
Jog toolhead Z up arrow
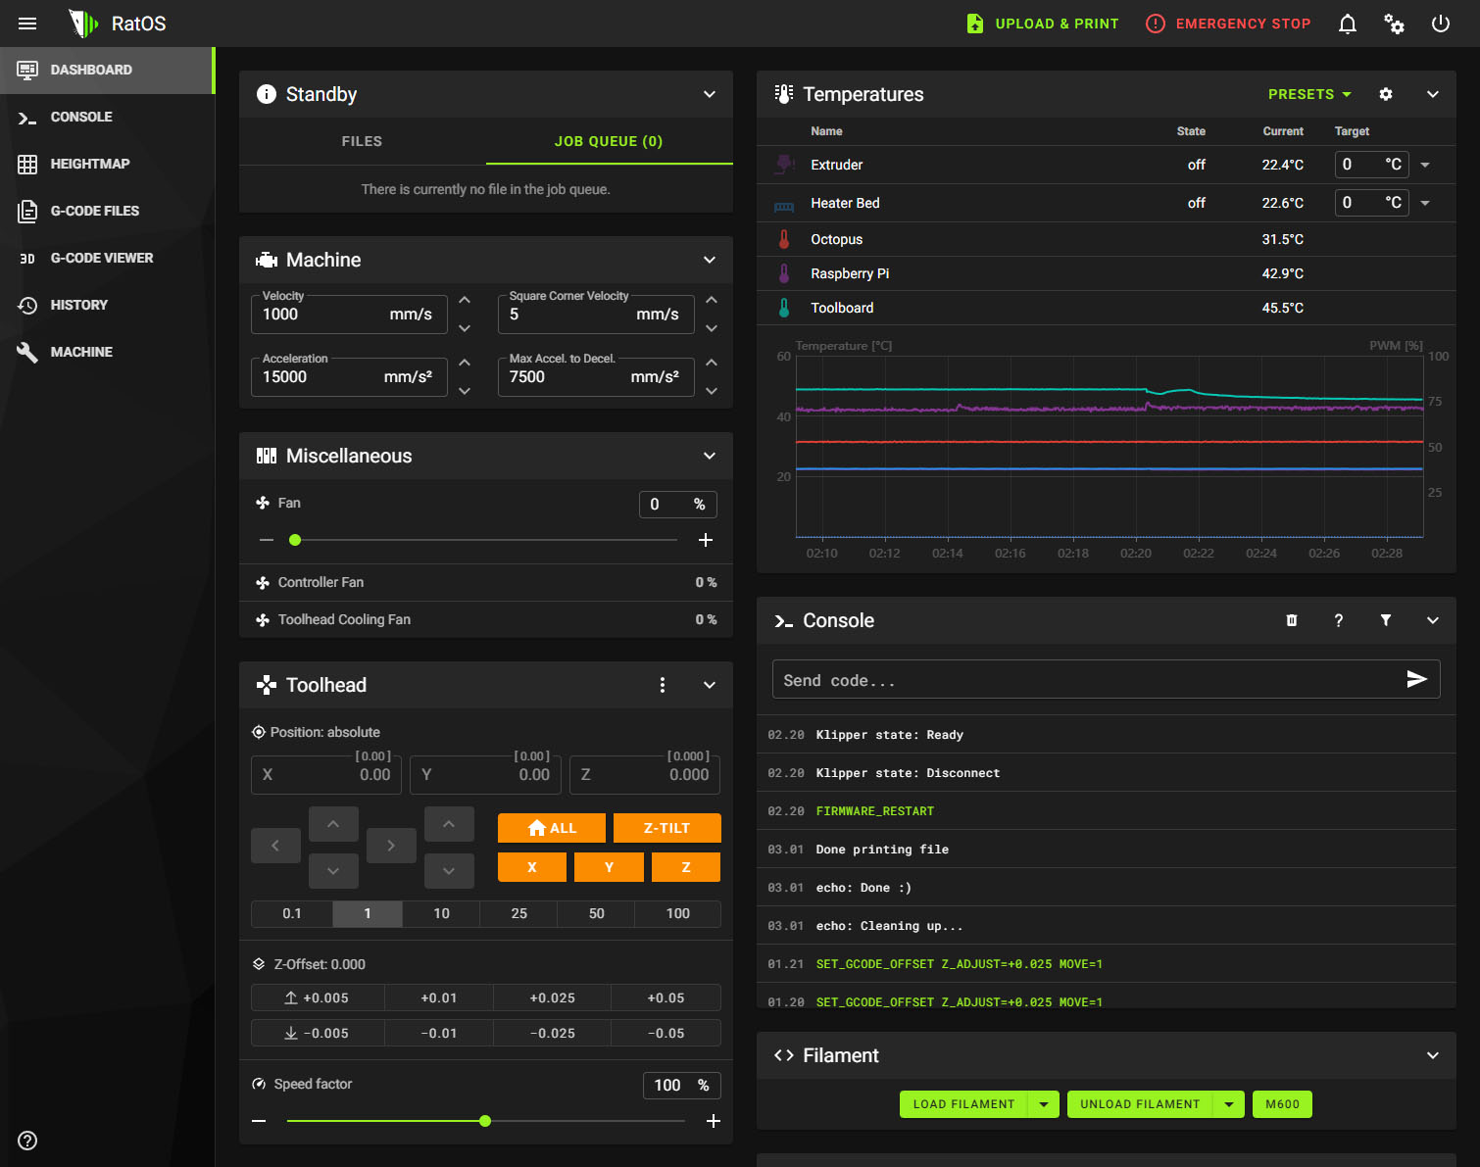(449, 824)
